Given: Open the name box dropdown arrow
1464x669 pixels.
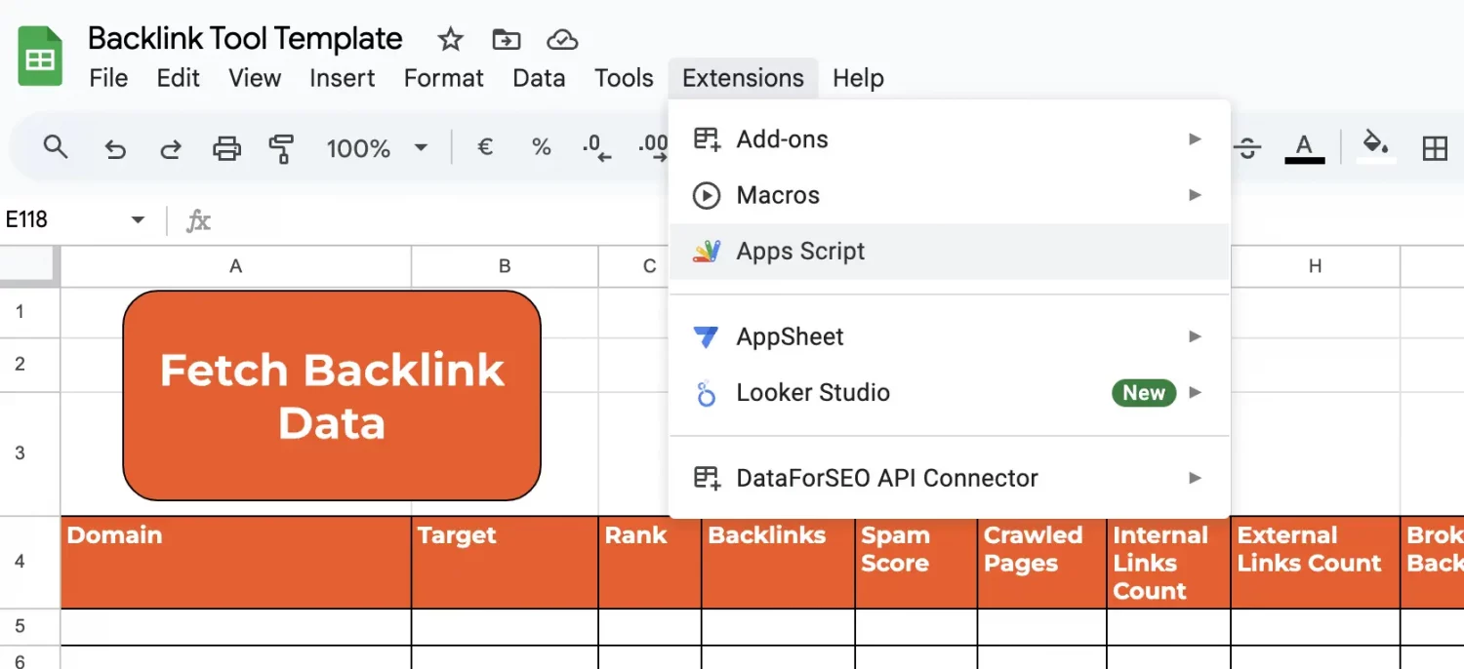Looking at the screenshot, I should 138,219.
